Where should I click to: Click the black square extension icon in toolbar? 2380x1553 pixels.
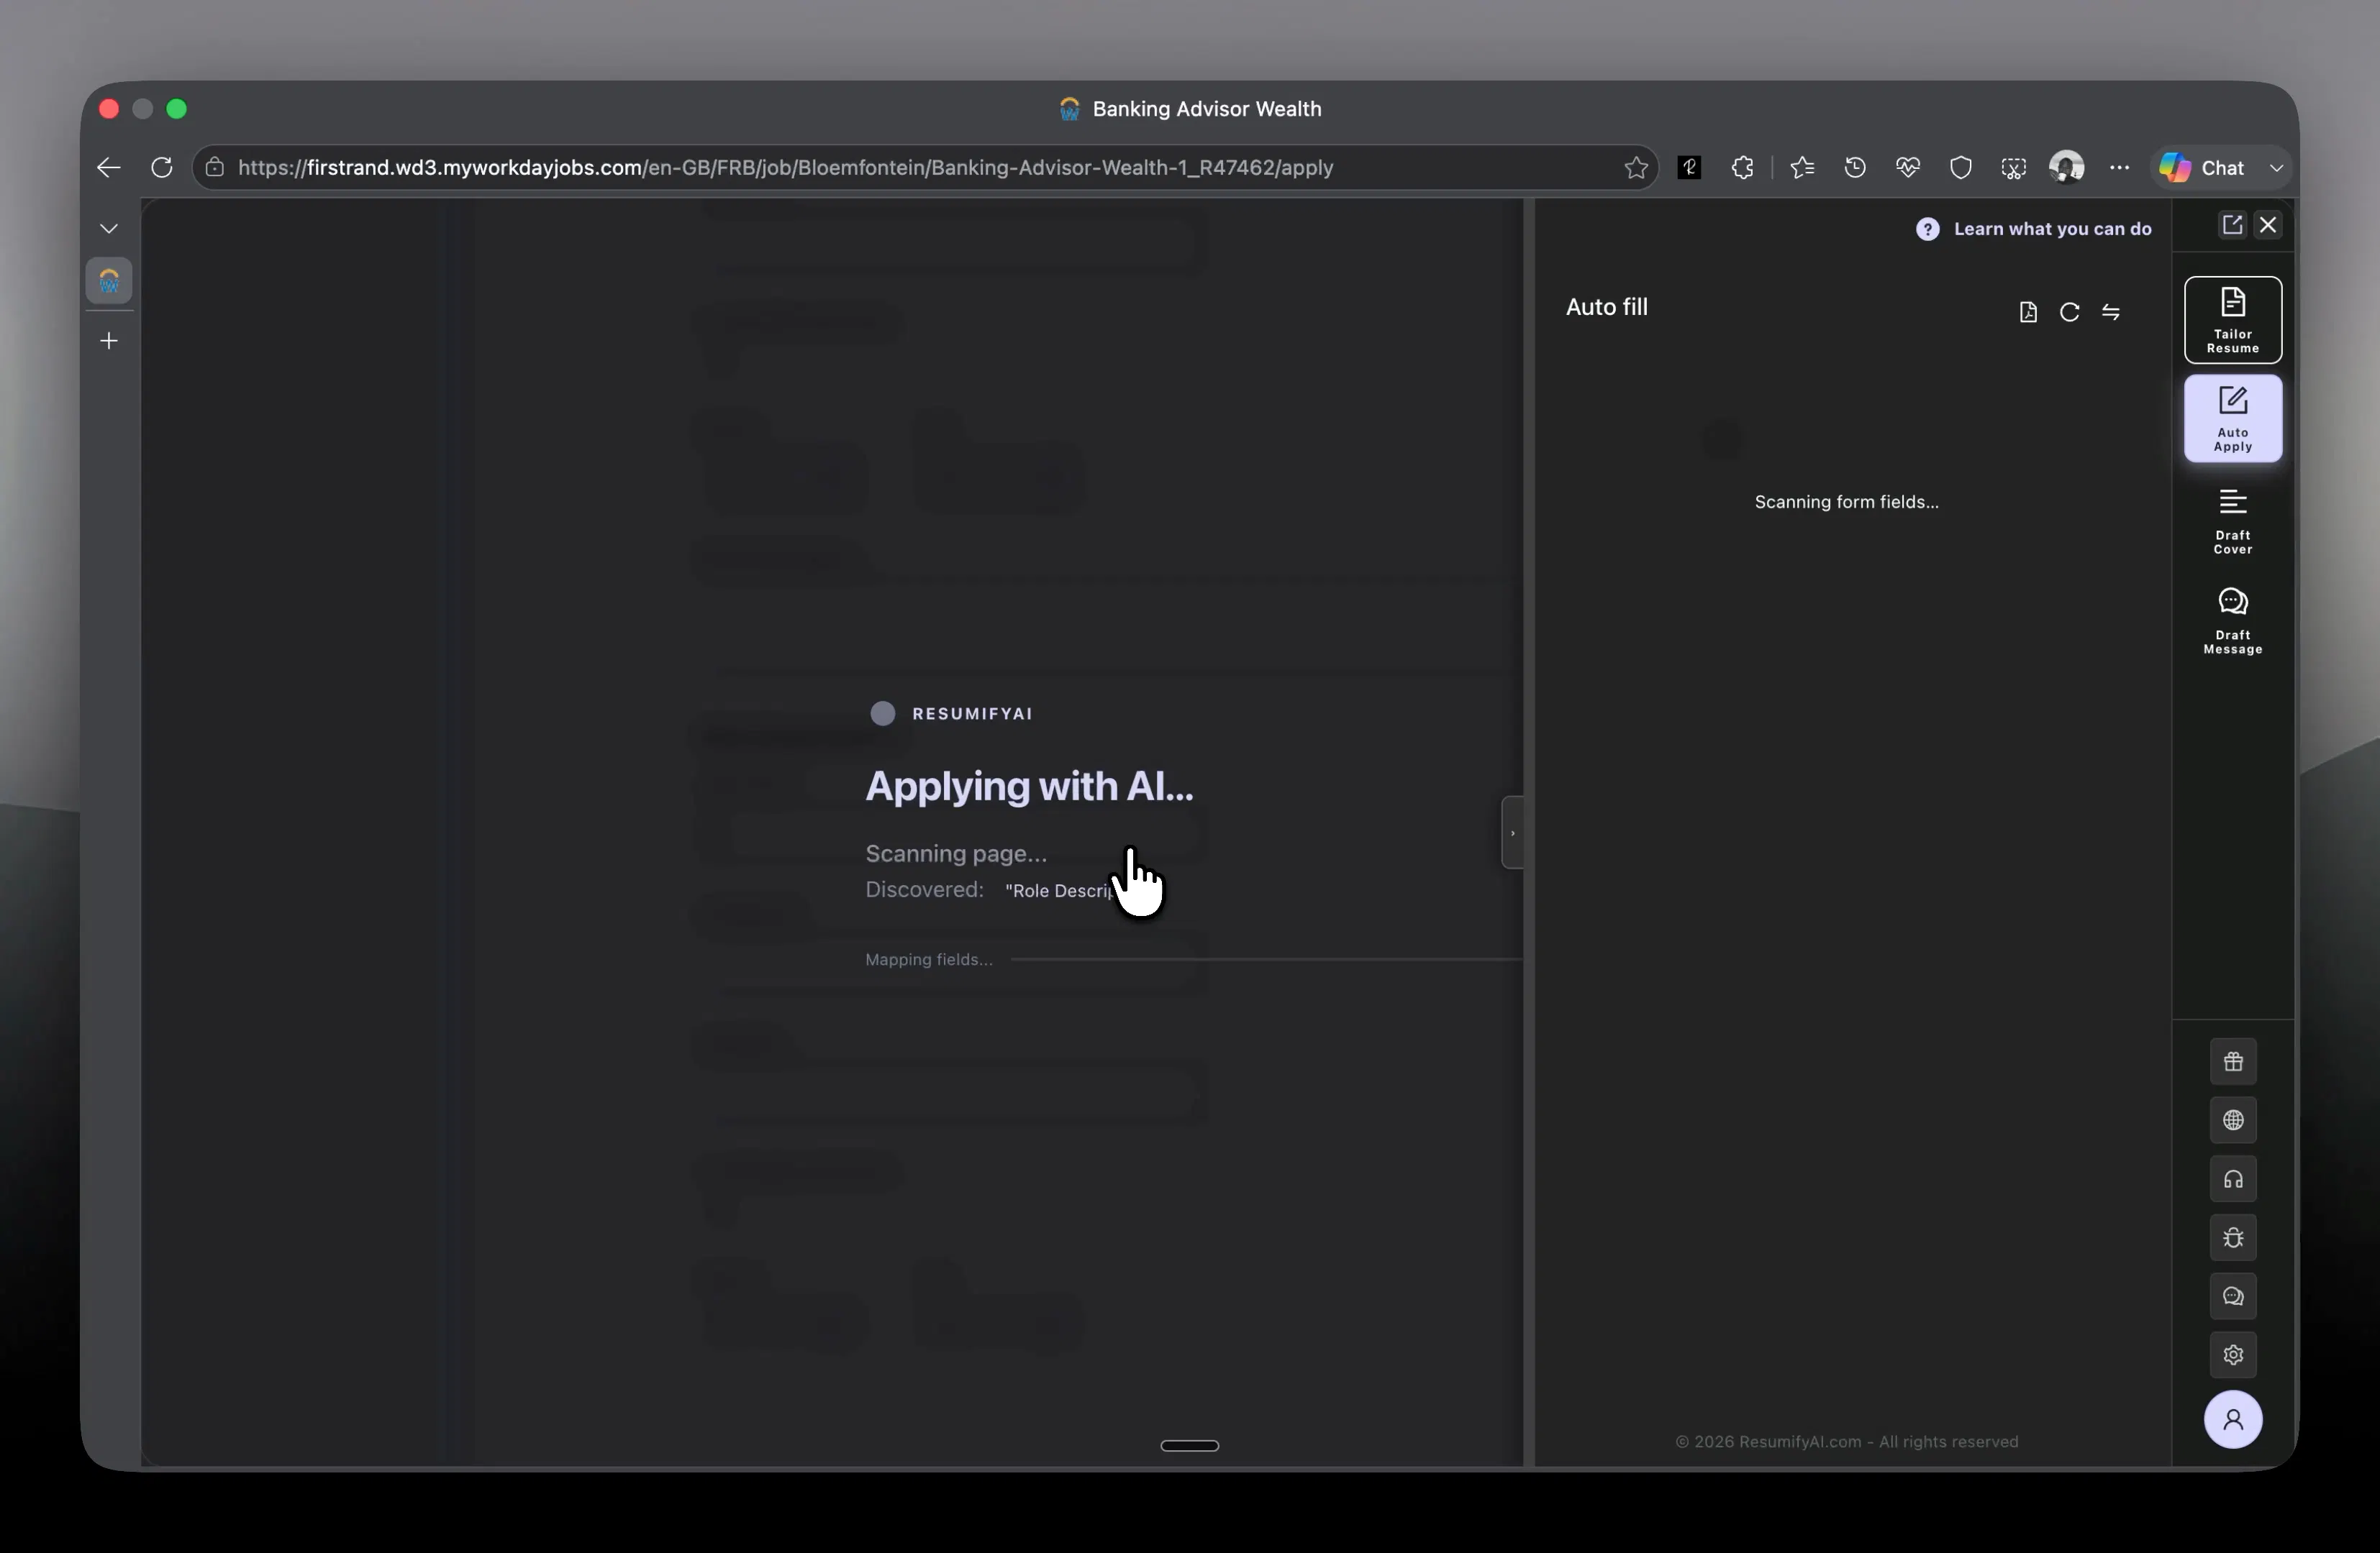pyautogui.click(x=1689, y=168)
